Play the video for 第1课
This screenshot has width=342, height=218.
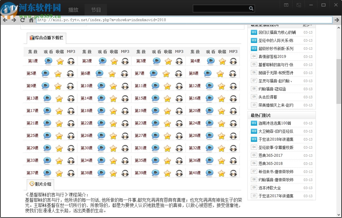point(48,61)
